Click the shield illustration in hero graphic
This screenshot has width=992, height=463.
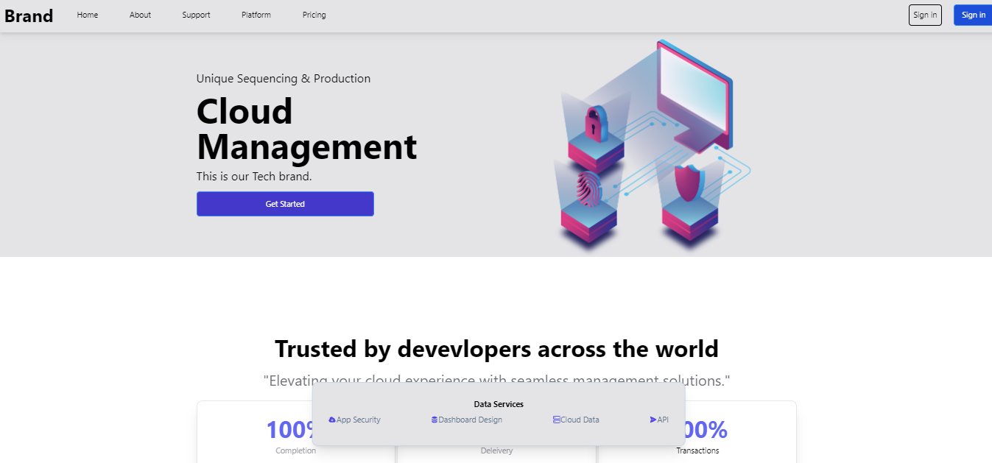click(x=689, y=183)
